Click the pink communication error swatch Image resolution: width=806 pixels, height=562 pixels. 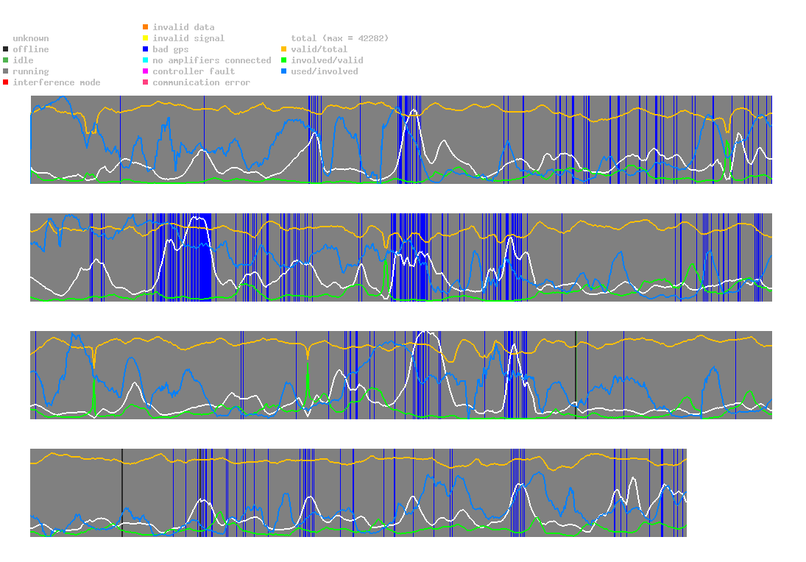tap(146, 82)
